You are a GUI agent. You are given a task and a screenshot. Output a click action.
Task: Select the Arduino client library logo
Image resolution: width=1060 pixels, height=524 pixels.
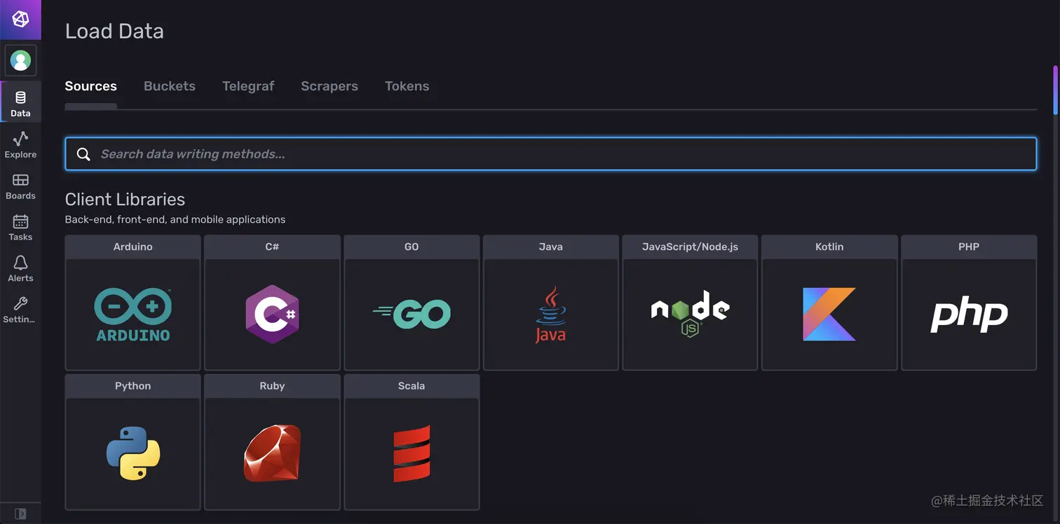tap(132, 315)
